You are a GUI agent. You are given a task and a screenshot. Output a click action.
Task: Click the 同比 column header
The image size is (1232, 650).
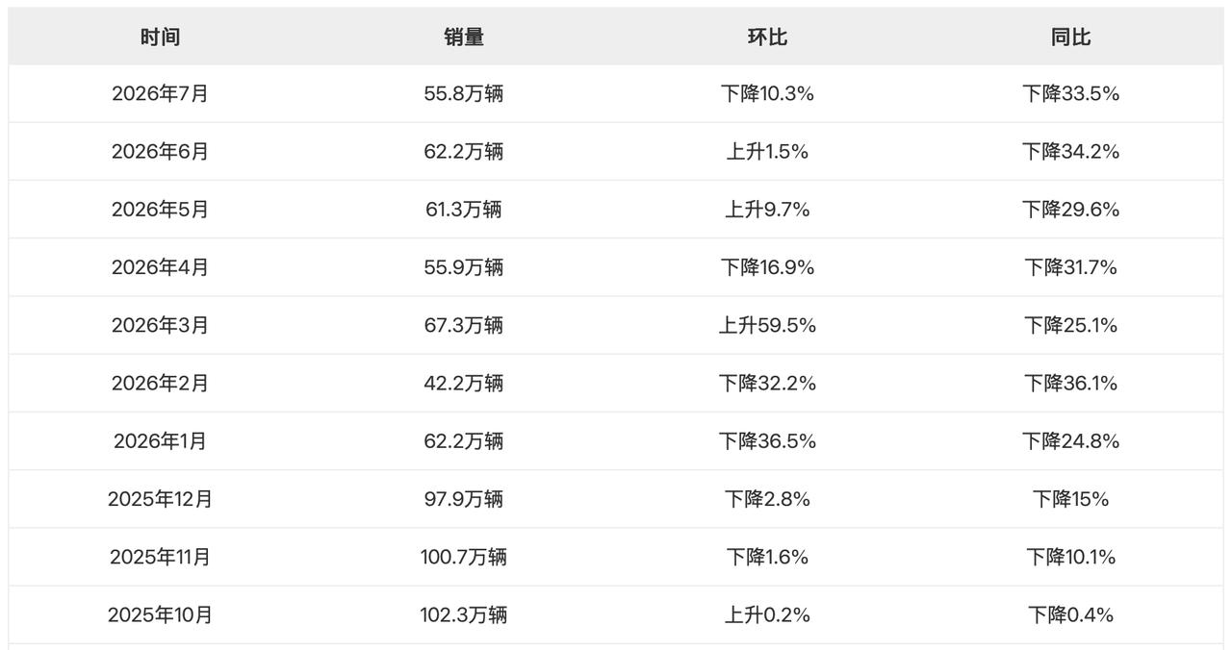point(1070,37)
